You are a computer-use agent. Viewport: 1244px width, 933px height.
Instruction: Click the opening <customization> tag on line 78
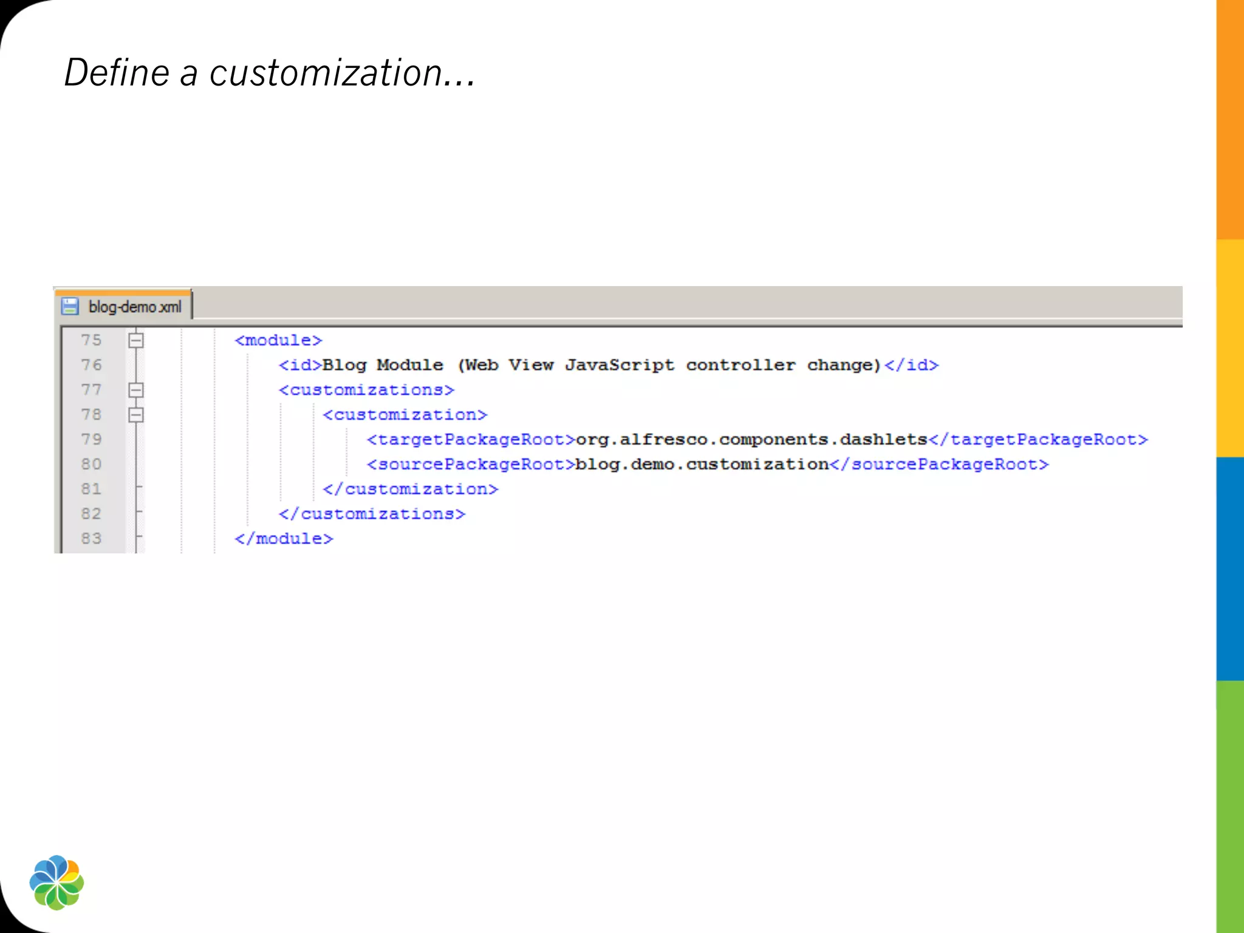tap(405, 415)
